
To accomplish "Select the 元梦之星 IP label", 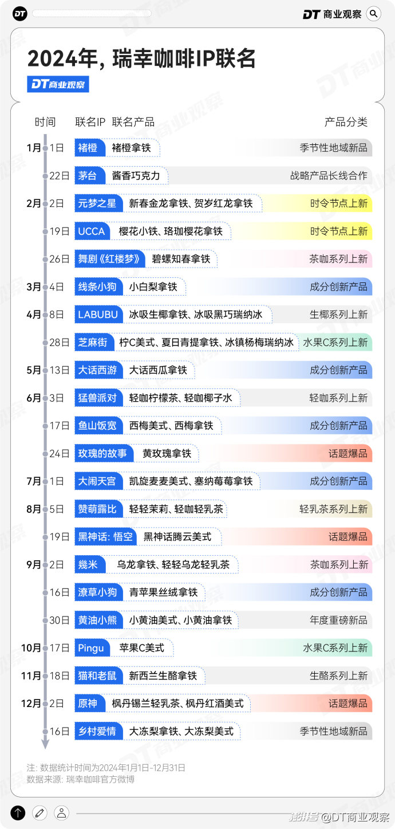I will click(97, 203).
